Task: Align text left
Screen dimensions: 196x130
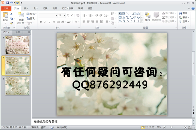Action: click(84, 22)
